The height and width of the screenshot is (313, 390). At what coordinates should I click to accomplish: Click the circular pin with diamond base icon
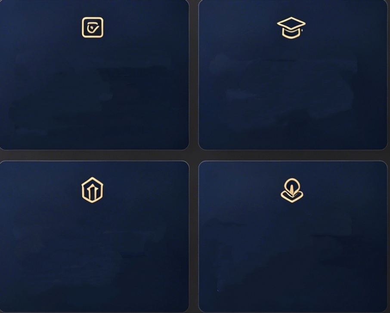292,190
